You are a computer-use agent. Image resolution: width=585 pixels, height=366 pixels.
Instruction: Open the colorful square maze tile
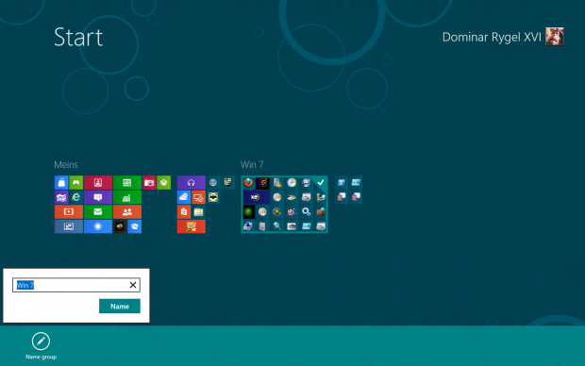point(262,182)
